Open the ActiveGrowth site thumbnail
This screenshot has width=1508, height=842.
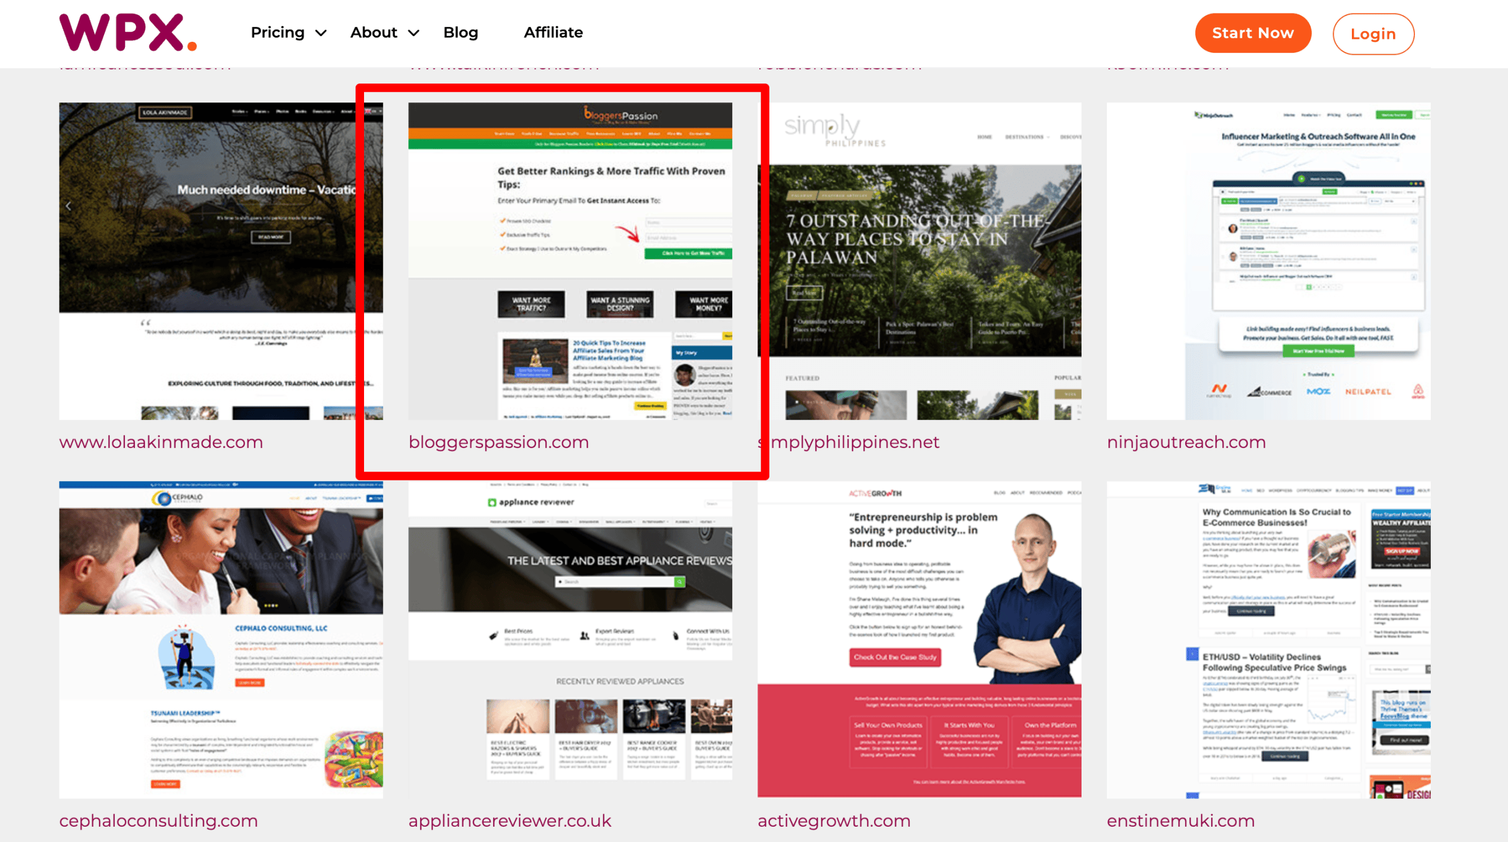919,639
